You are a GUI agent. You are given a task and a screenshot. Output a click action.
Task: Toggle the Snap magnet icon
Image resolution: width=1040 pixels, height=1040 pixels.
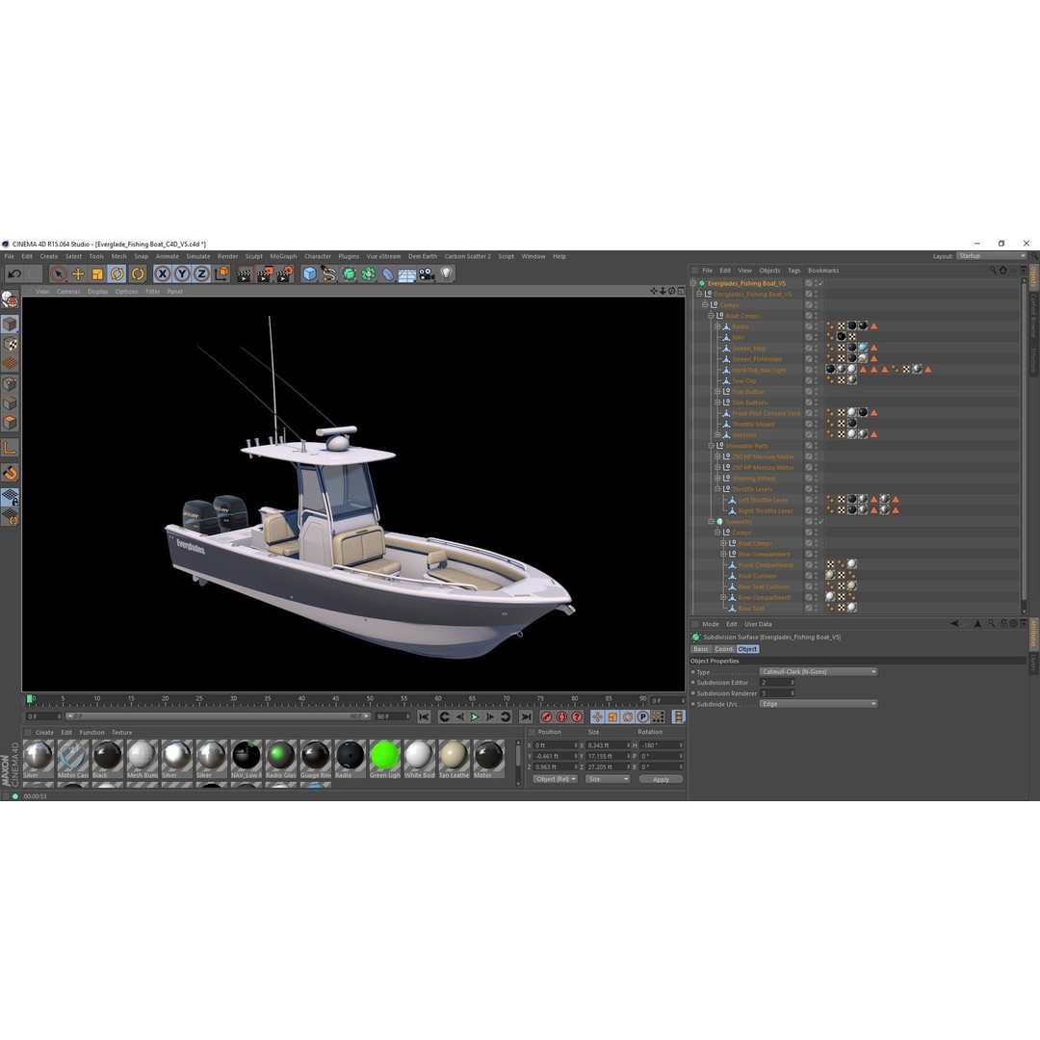tap(10, 473)
